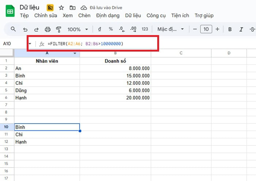Select cell Hạnh in row 12
Viewport: 256px width, 181px height.
click(x=47, y=142)
